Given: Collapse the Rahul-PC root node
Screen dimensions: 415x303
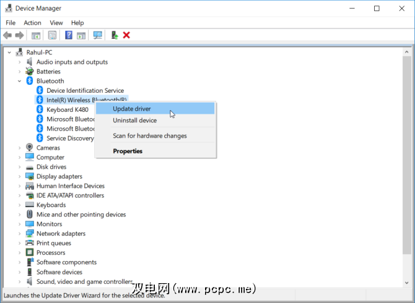Looking at the screenshot, I should pyautogui.click(x=9, y=53).
